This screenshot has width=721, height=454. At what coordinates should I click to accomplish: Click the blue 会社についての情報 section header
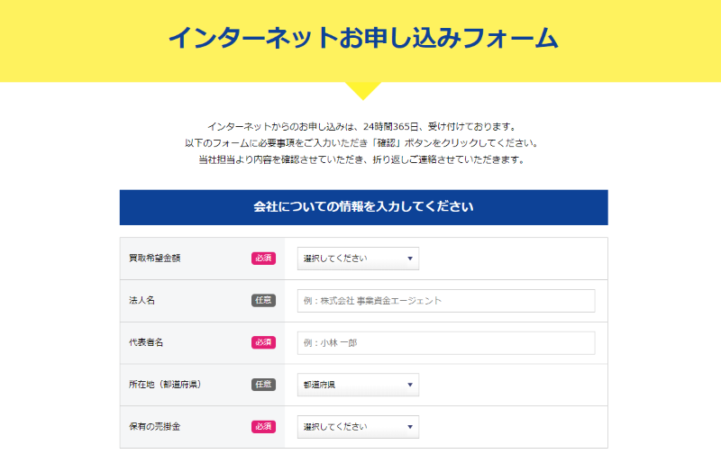click(364, 207)
